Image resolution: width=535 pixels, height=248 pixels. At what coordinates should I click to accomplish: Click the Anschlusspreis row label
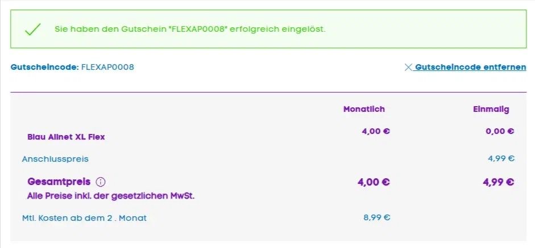pos(55,159)
